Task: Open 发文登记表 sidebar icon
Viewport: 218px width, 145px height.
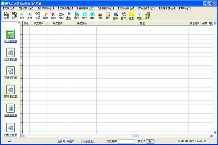Action: pos(11,53)
